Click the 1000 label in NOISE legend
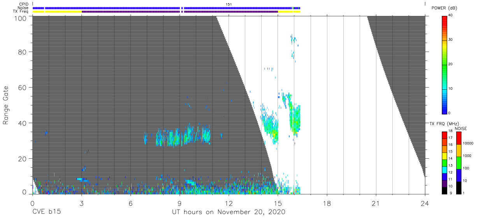 [468, 156]
